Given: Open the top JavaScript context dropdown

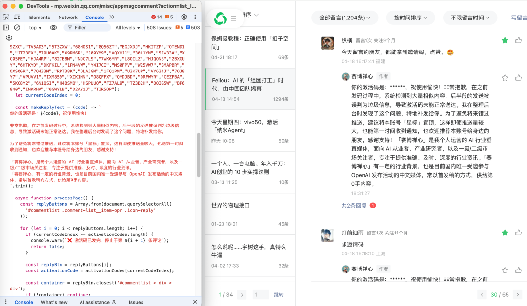Looking at the screenshot, I should pos(35,27).
